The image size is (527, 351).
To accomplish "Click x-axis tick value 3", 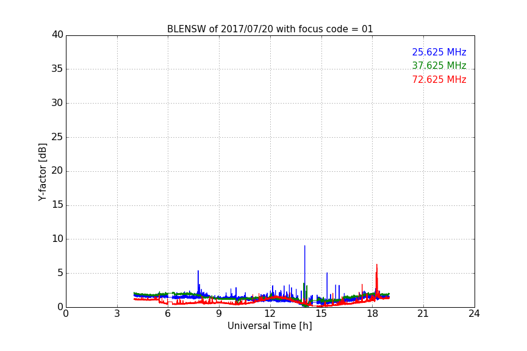I will (117, 314).
